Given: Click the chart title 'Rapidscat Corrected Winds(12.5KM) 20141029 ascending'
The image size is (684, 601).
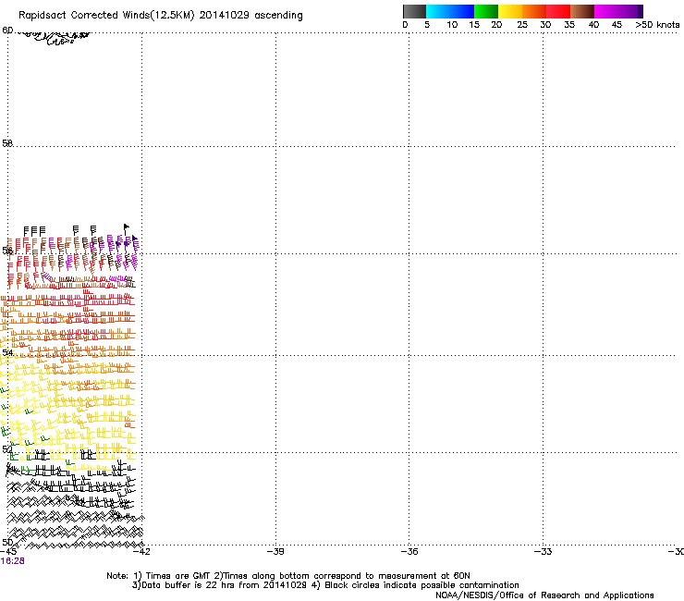Looking at the screenshot, I should tap(161, 16).
